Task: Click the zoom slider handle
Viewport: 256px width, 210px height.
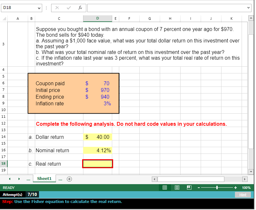Action: (x=217, y=188)
